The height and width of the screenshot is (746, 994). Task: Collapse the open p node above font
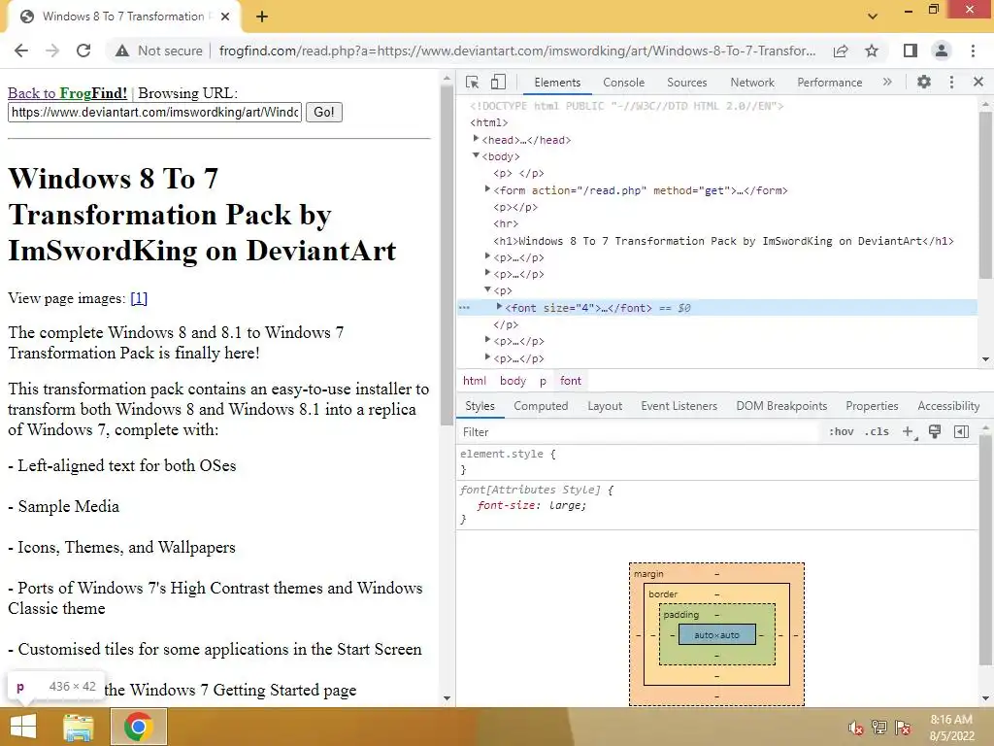[x=487, y=289]
